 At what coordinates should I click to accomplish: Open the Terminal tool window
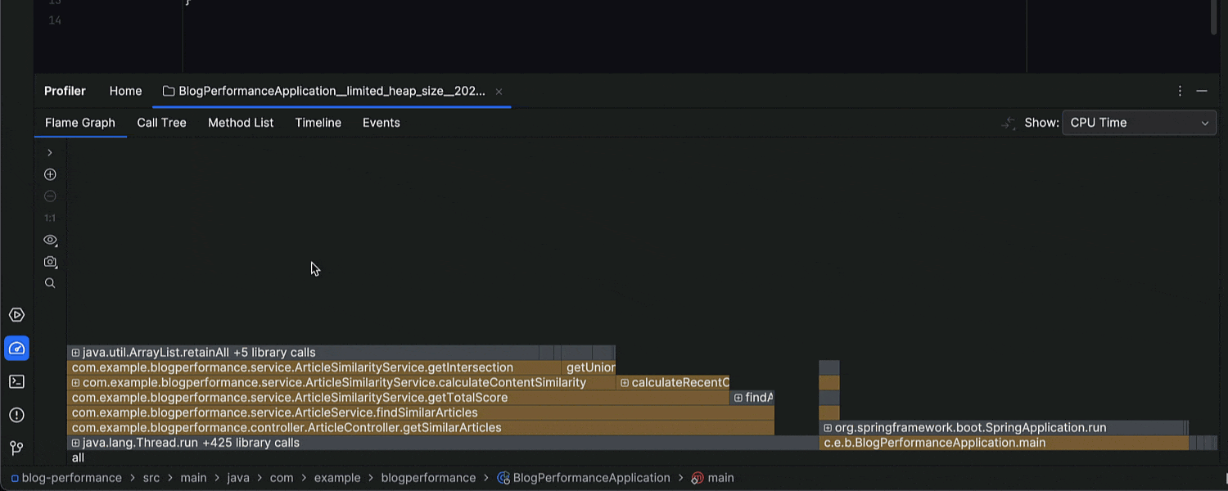(16, 381)
